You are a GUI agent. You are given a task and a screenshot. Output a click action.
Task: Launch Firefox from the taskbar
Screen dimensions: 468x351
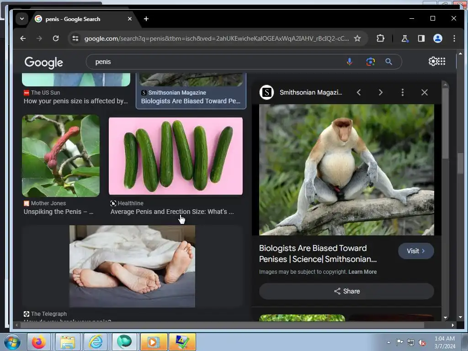[39, 342]
